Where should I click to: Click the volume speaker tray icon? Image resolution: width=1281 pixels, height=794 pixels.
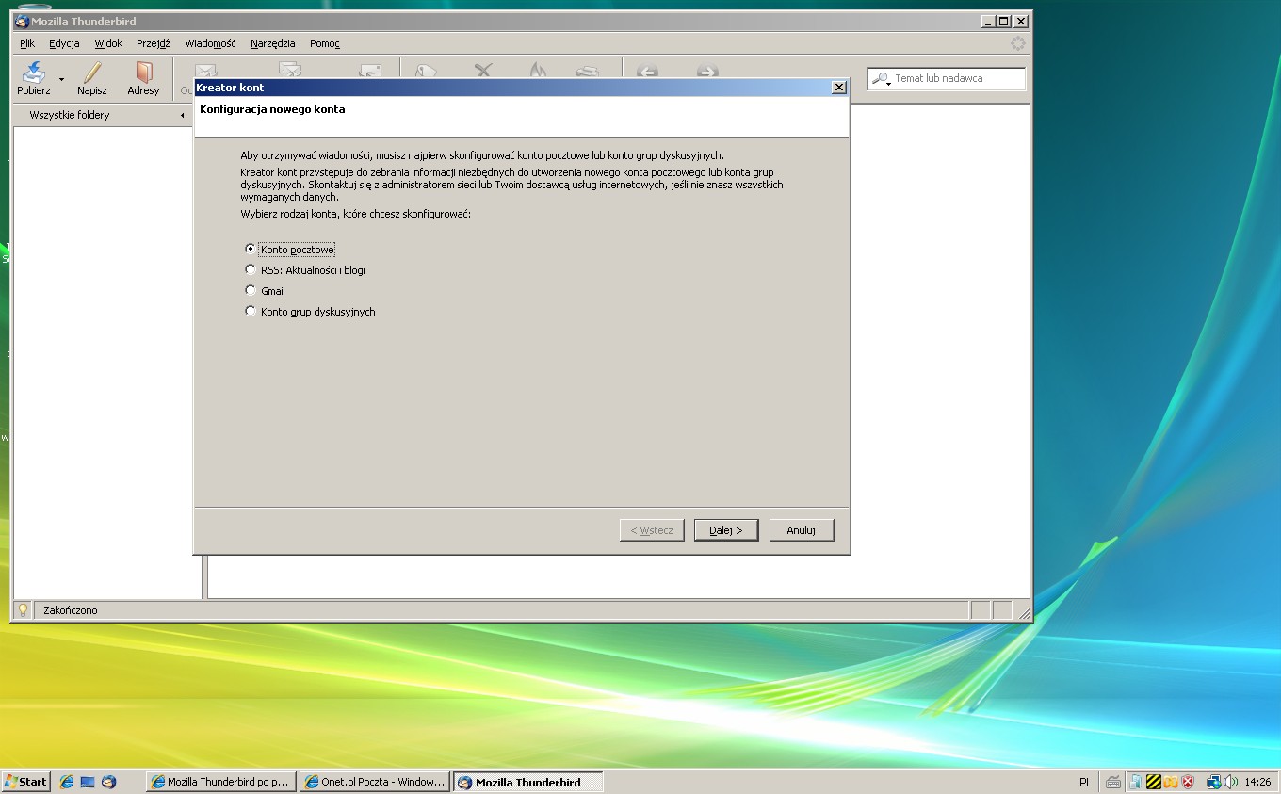click(1230, 782)
